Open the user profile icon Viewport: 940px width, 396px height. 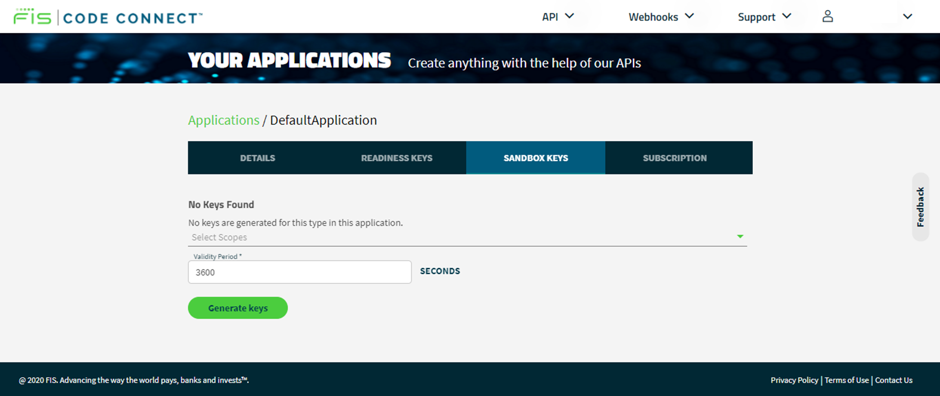click(x=827, y=17)
